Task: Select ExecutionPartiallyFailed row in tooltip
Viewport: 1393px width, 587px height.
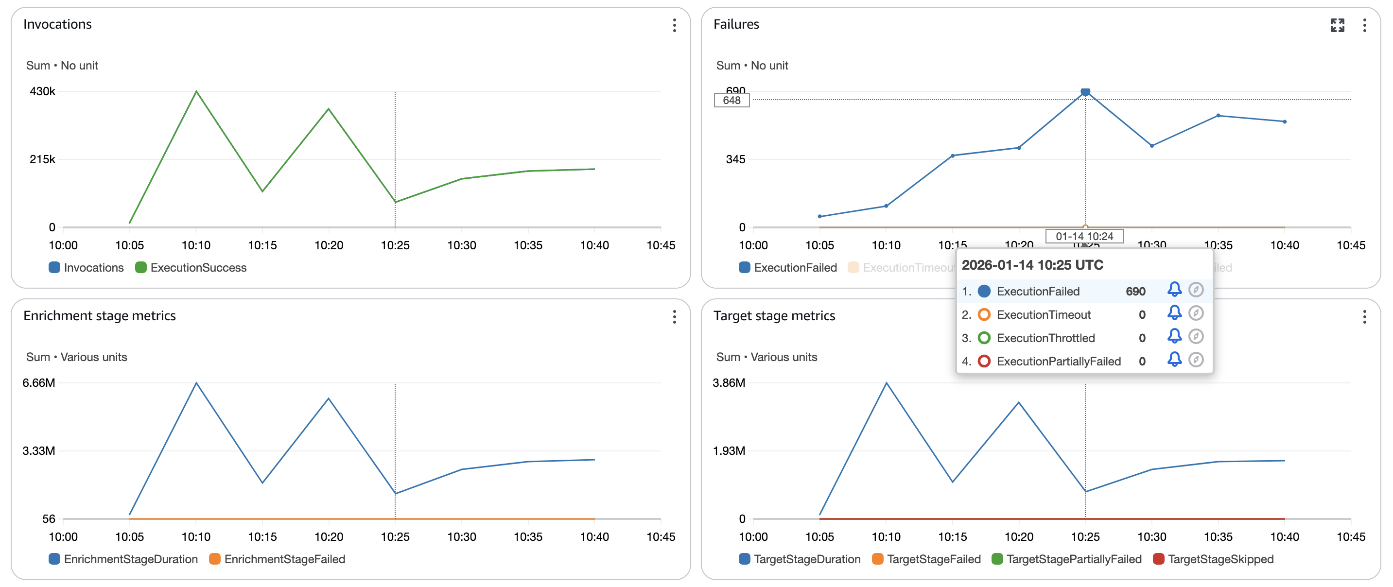Action: (x=1084, y=361)
